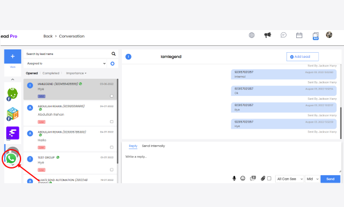
Task: Click the search magnifier icon
Action: click(x=113, y=54)
